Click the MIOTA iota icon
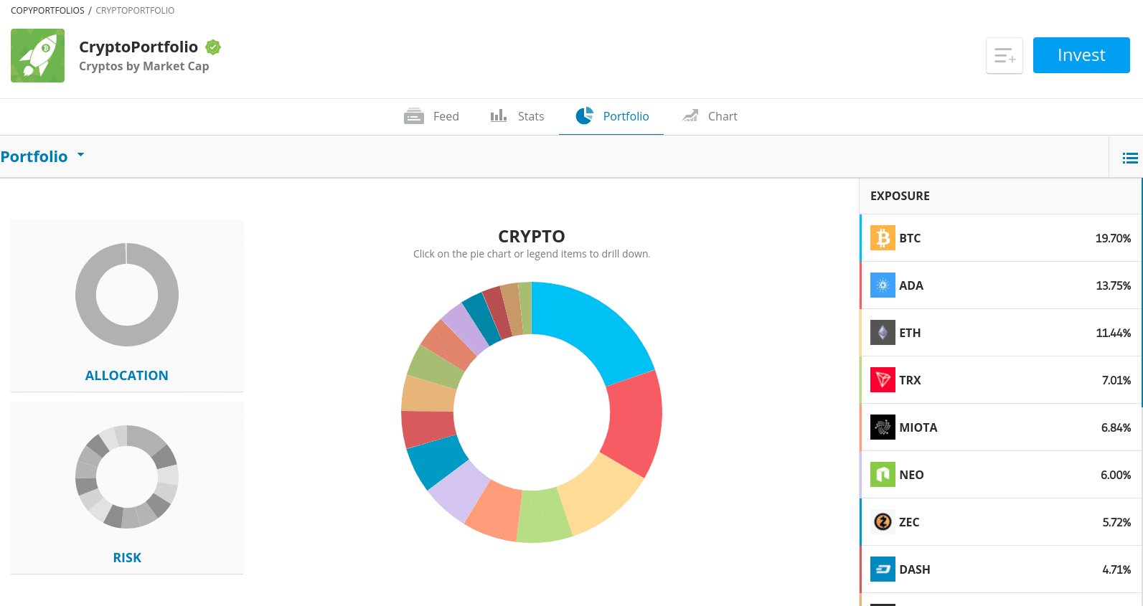1143x606 pixels. point(883,427)
